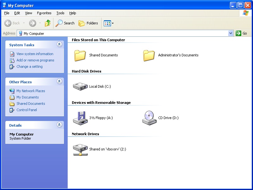Click Change a setting link
Image resolution: width=253 pixels, height=190 pixels.
pos(29,66)
